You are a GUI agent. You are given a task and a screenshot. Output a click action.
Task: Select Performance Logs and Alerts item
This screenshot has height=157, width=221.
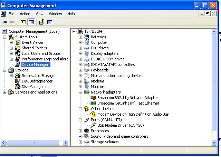click(x=45, y=59)
